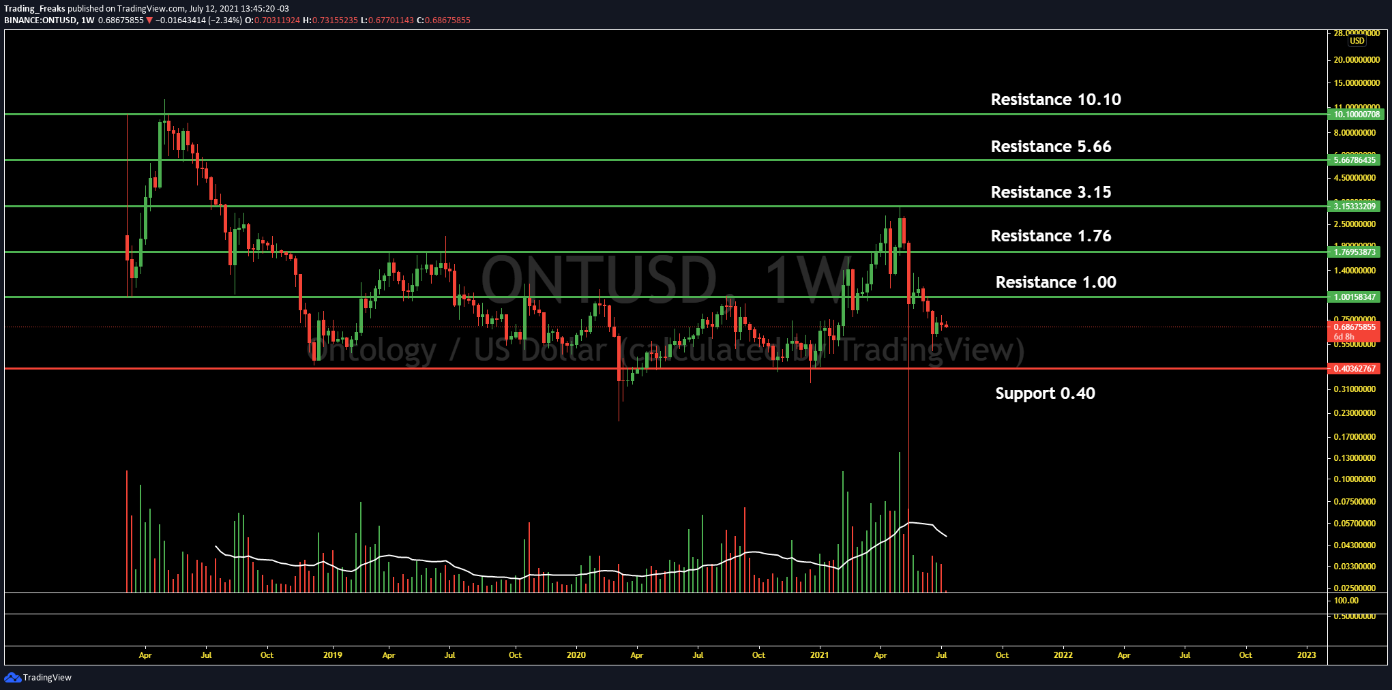Select the Resistance 1.00 annotation

(x=1056, y=282)
